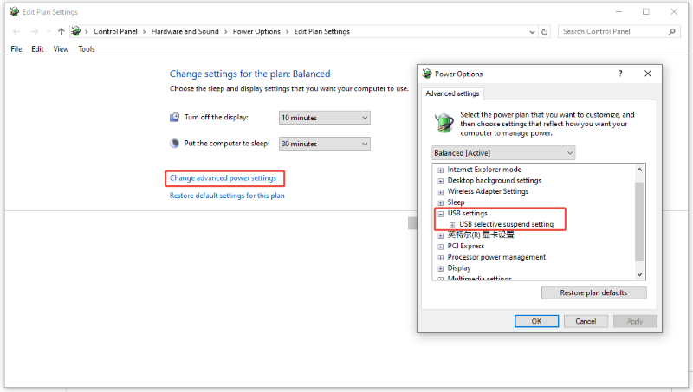Expand breadcrumb arrow after Power Options
The width and height of the screenshot is (693, 392).
(x=288, y=32)
